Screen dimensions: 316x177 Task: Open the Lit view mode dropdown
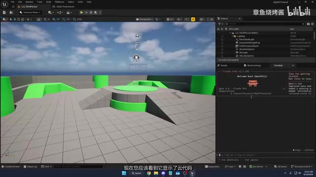(x=170, y=20)
